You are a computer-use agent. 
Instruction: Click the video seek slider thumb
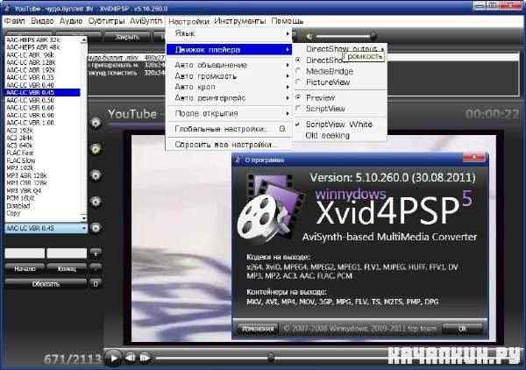[x=271, y=358]
